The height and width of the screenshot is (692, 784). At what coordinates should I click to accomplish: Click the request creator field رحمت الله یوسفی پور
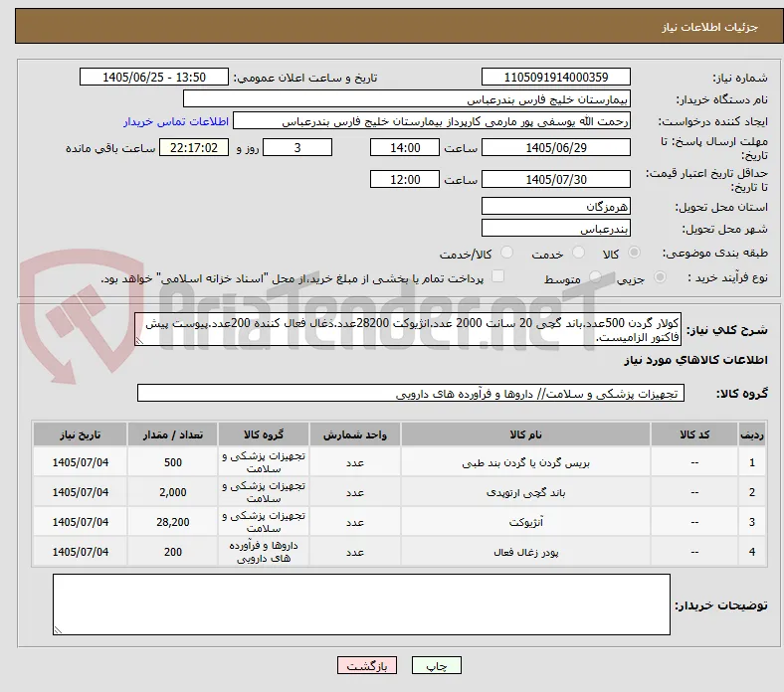pos(432,121)
